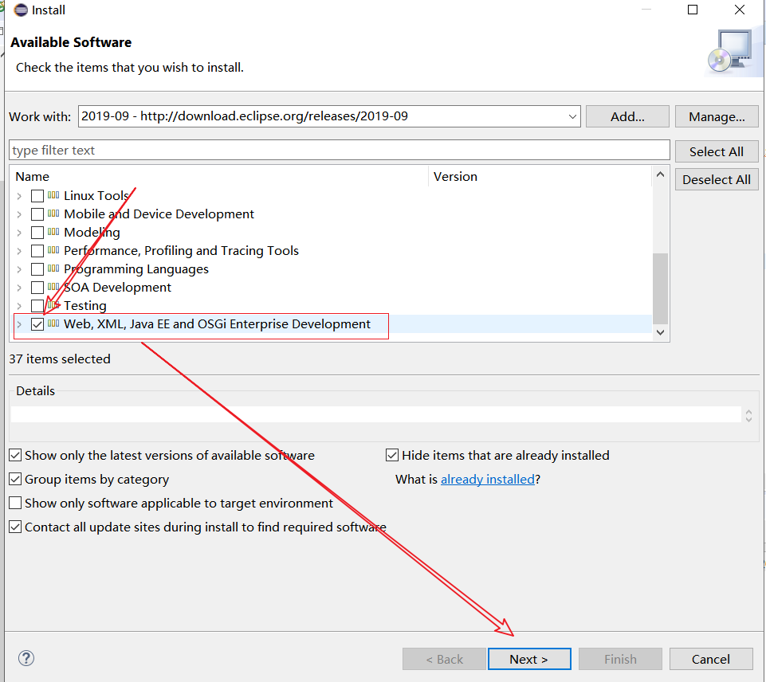Open the already installed link
This screenshot has height=682, width=766.
488,480
